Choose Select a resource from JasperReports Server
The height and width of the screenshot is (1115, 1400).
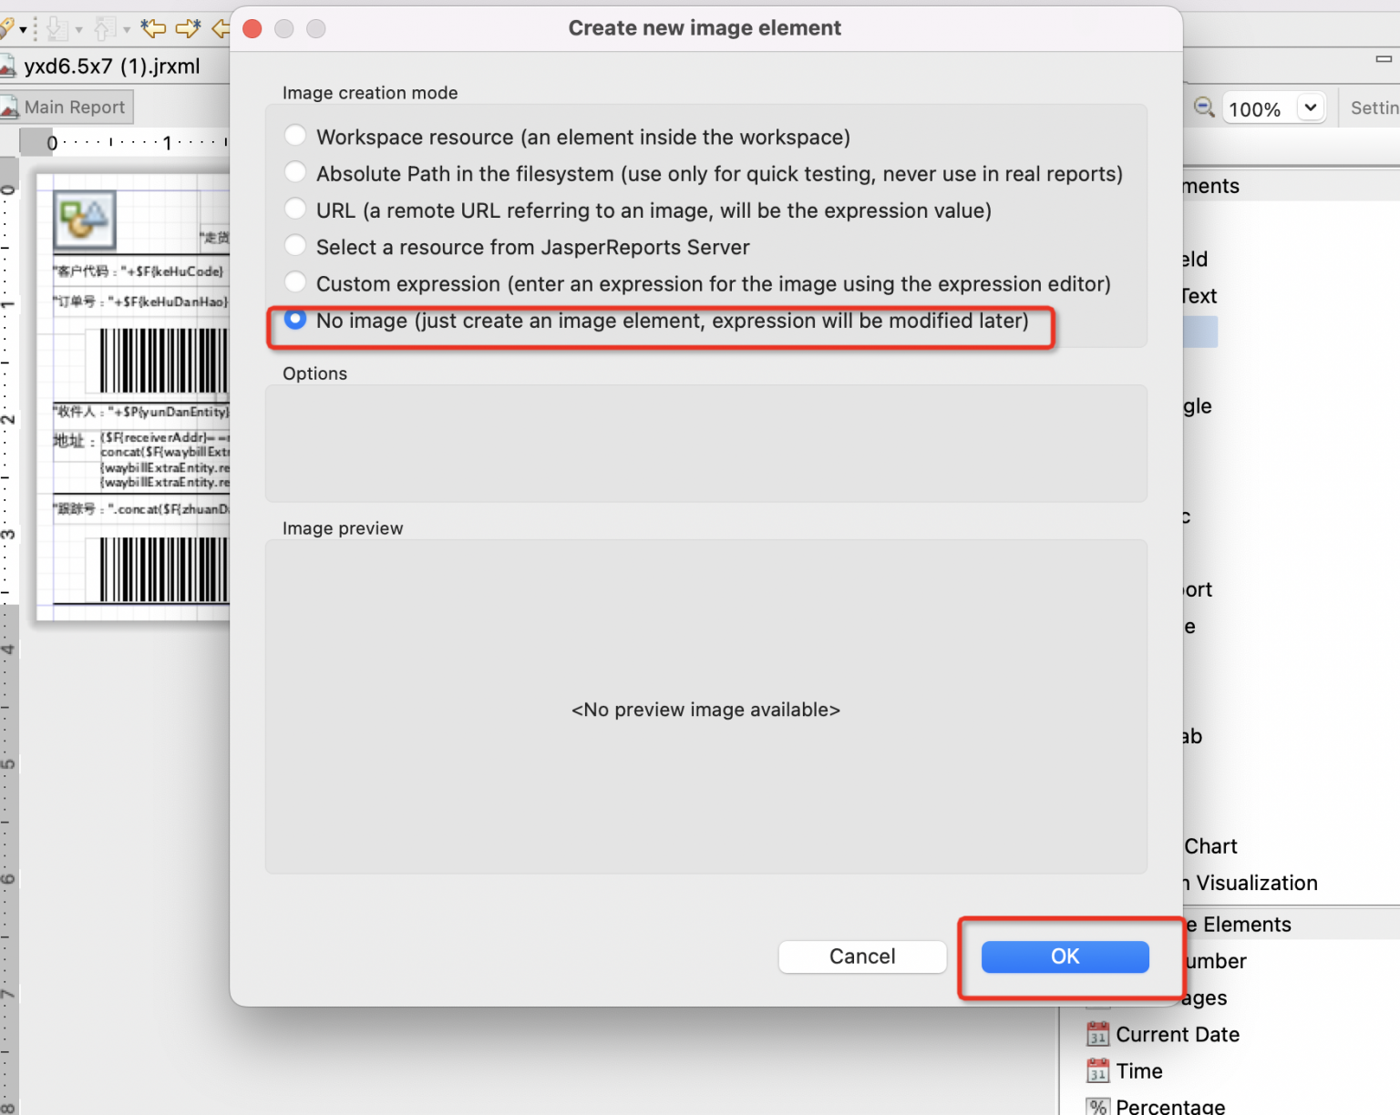point(295,246)
